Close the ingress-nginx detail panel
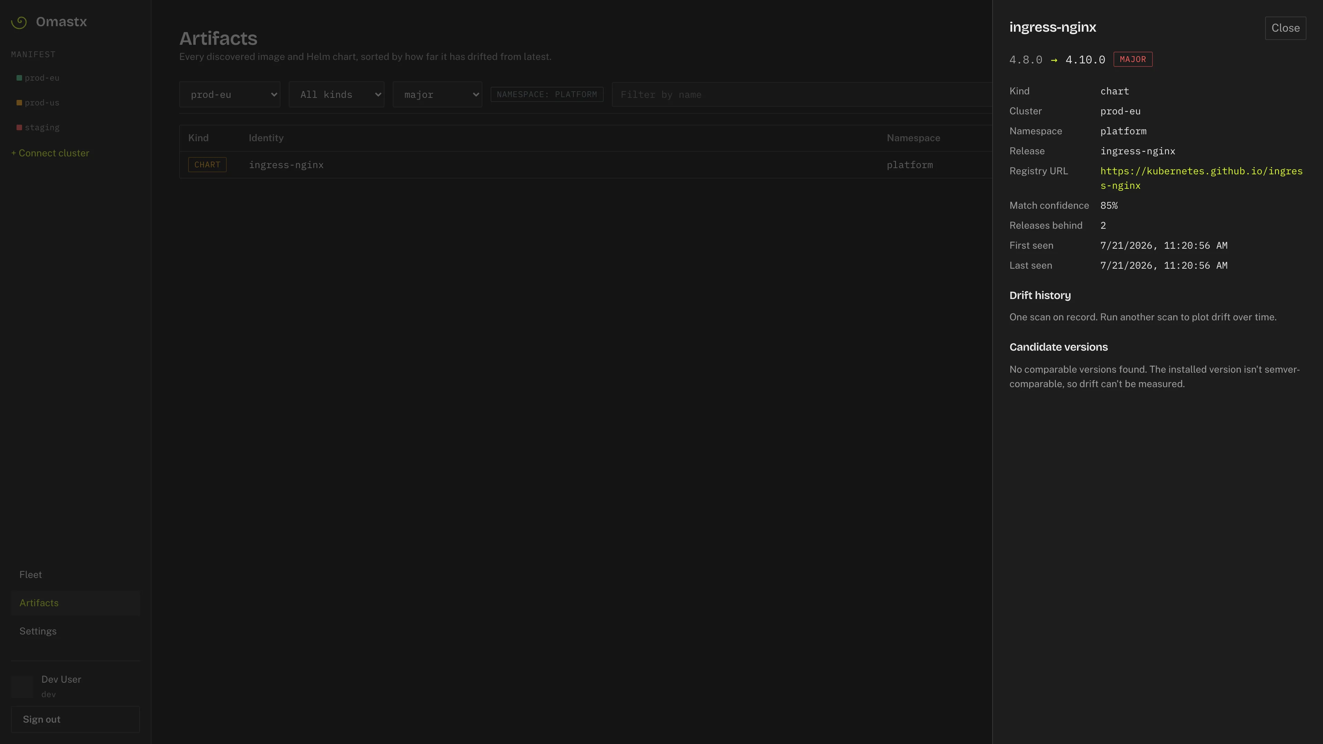This screenshot has width=1323, height=744. 1285,28
